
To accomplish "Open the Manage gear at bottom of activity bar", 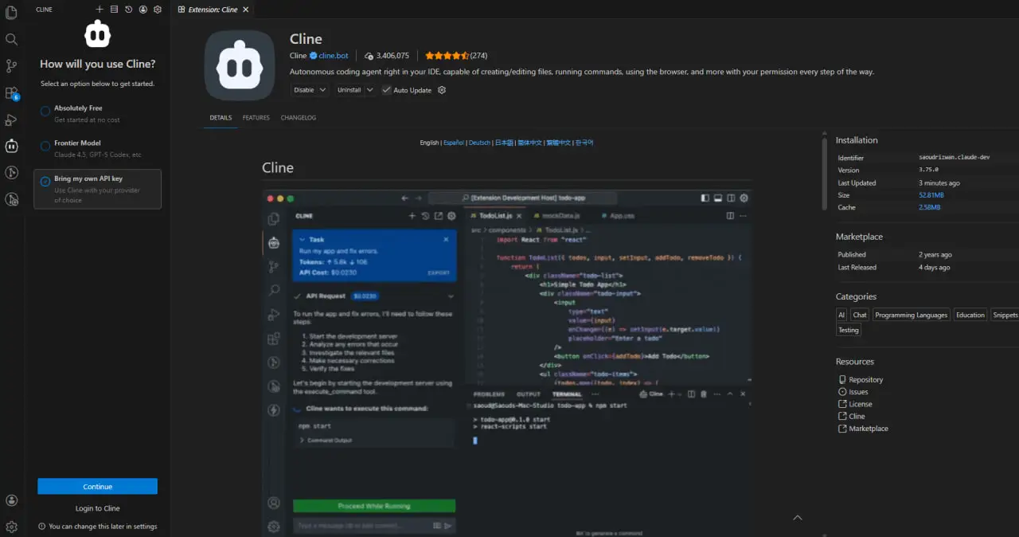I will click(11, 527).
